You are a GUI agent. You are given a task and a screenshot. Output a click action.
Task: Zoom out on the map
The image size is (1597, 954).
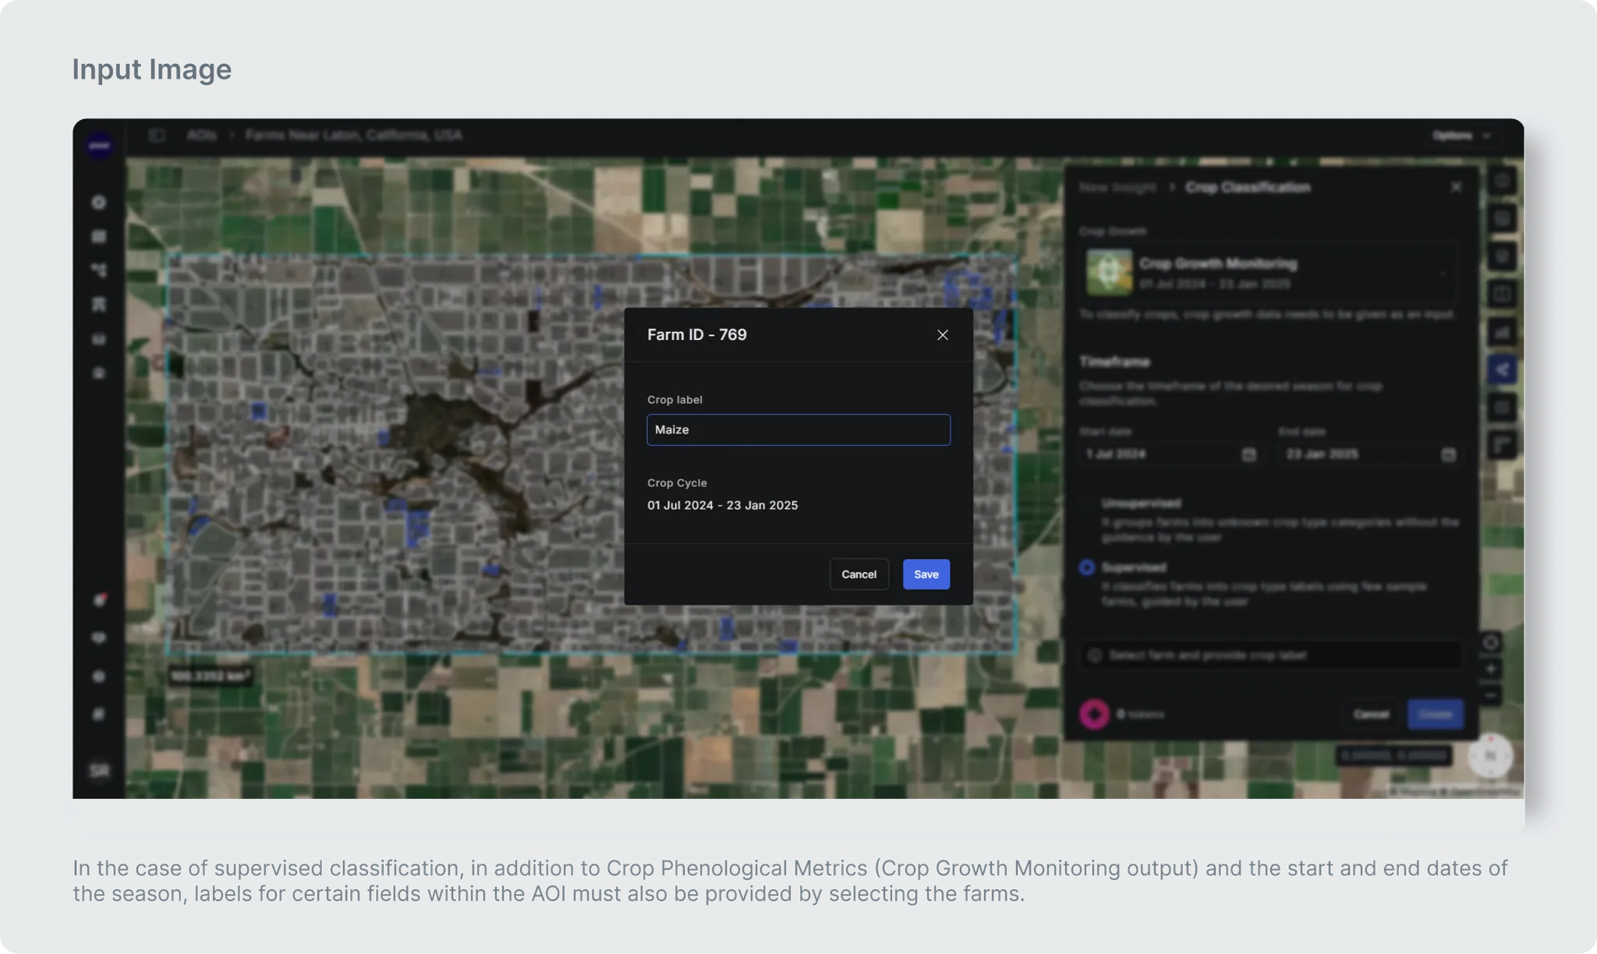pos(1490,695)
